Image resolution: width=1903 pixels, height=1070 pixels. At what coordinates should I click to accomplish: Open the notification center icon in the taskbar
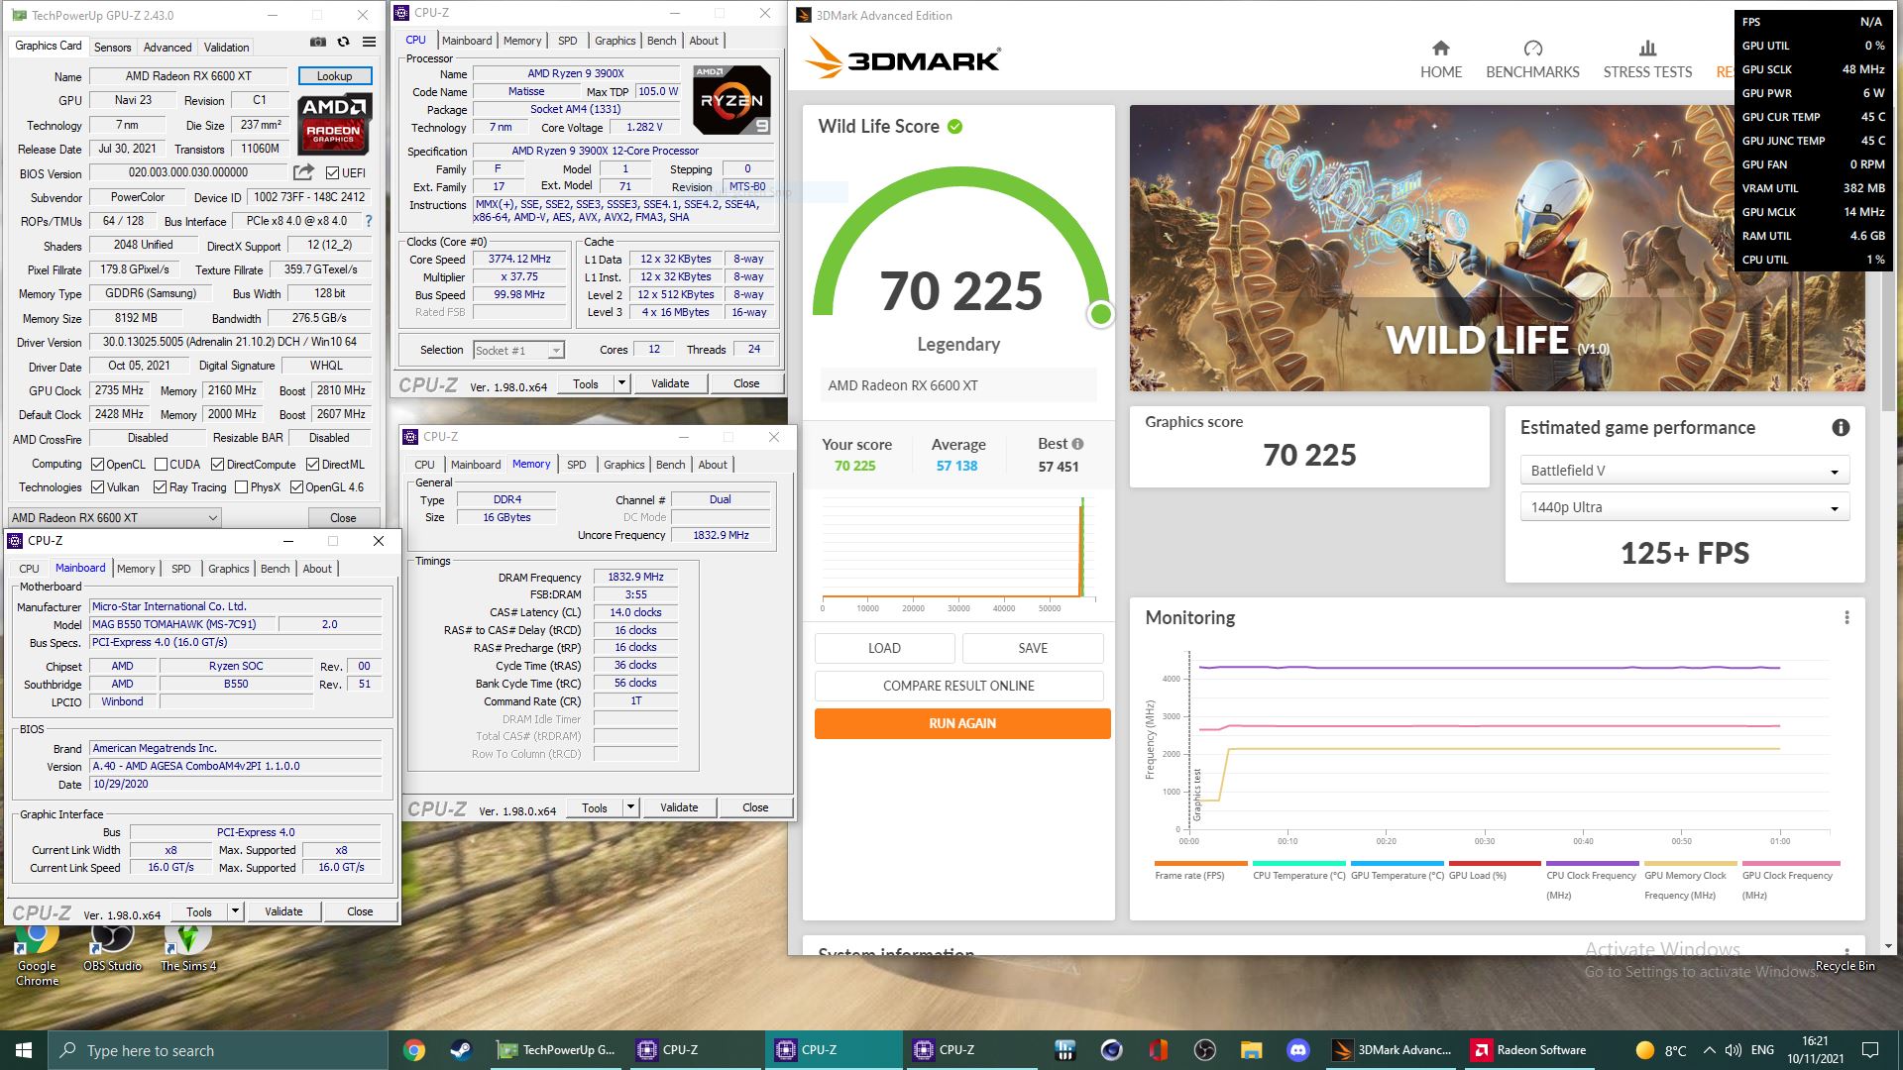pyautogui.click(x=1870, y=1050)
